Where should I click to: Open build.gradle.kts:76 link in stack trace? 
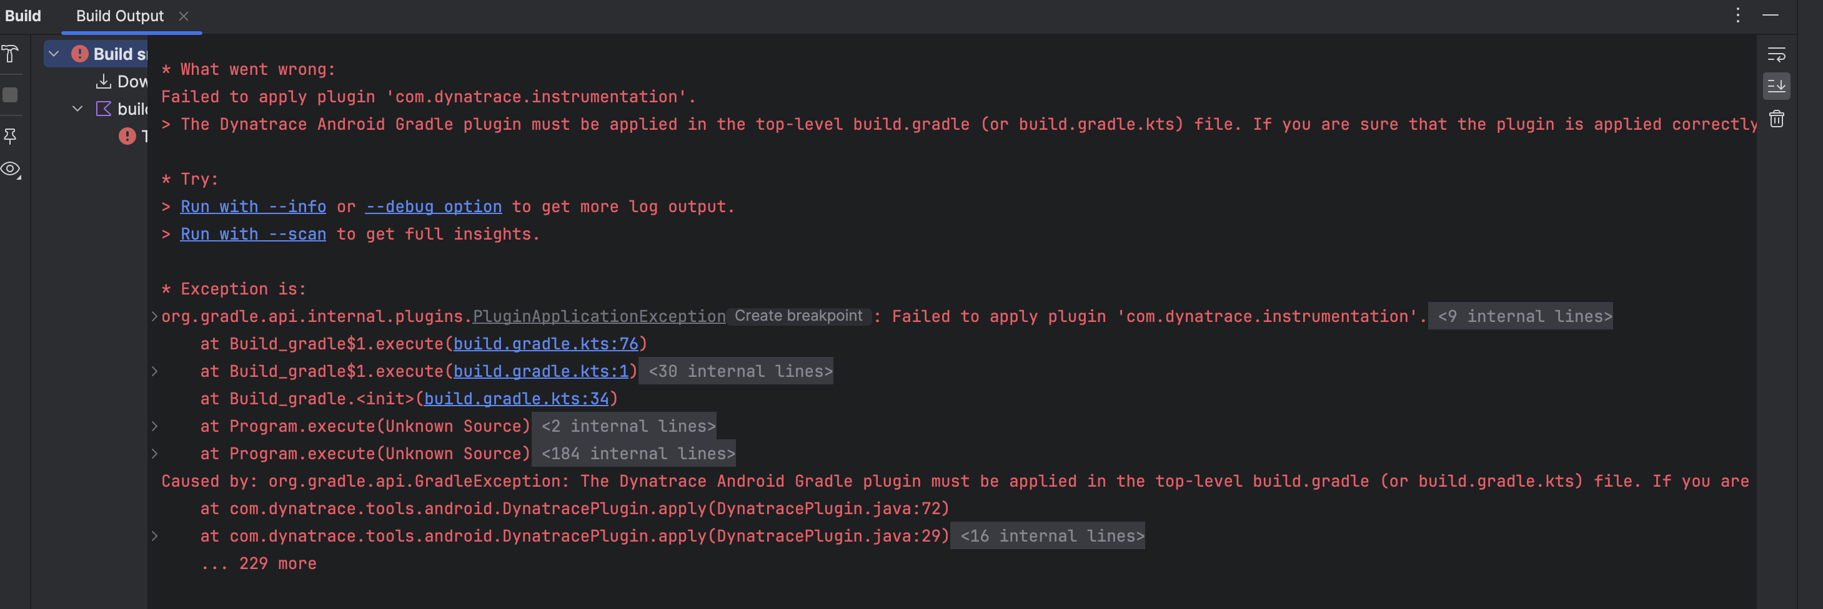tap(545, 344)
